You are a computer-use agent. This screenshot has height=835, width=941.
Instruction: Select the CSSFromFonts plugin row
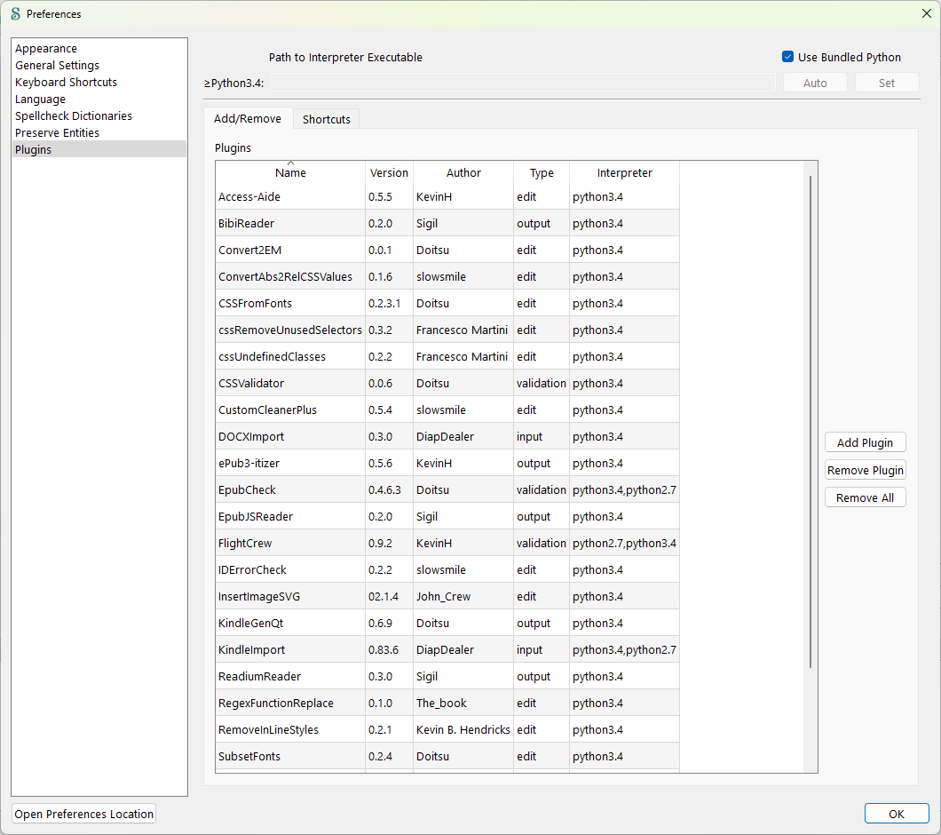(x=447, y=304)
